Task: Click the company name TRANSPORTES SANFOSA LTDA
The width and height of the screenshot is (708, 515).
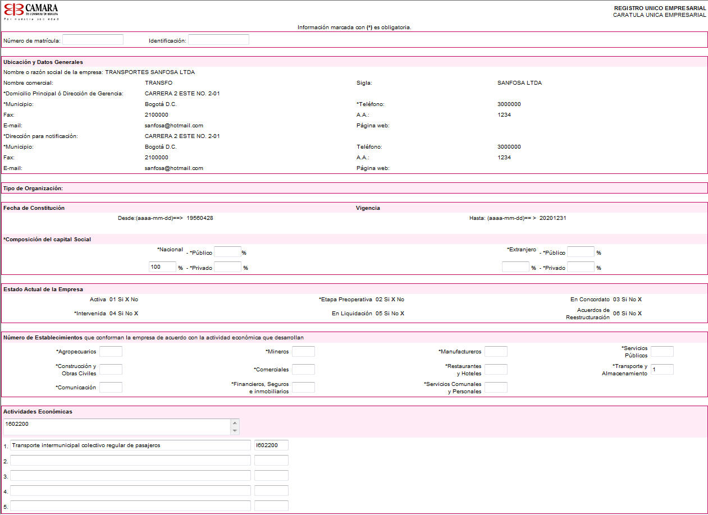Action: tap(150, 72)
